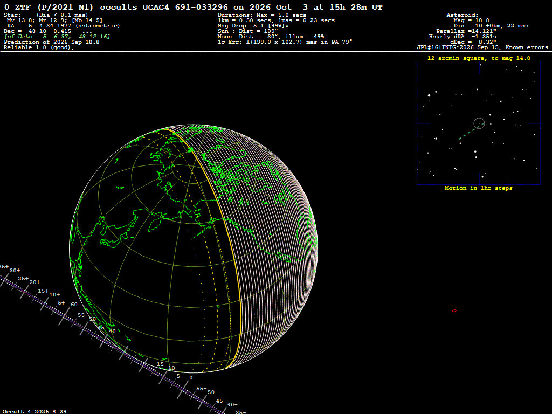This screenshot has height=414, width=552.
Task: Click the brightest star in finder chart
Action: click(429, 95)
